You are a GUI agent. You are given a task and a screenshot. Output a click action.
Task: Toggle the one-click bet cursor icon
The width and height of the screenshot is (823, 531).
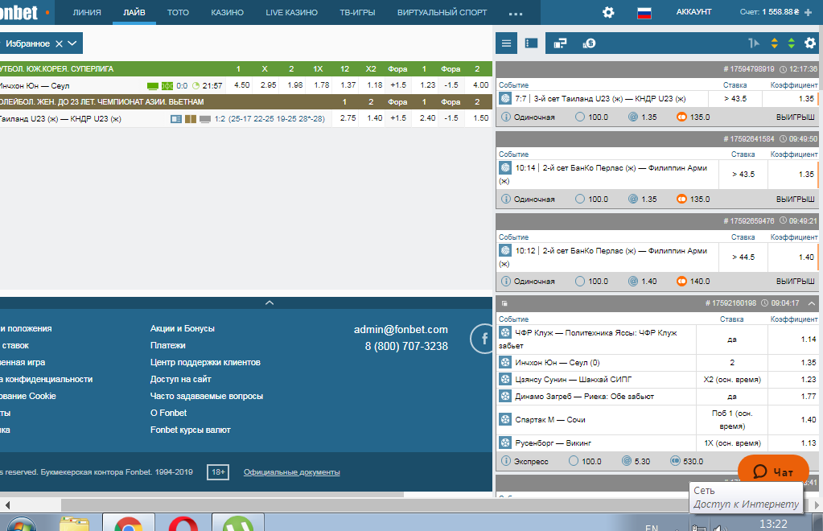(x=754, y=43)
